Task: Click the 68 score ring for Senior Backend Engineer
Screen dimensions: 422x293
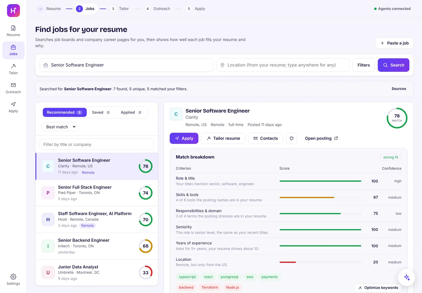Action: coord(146,246)
